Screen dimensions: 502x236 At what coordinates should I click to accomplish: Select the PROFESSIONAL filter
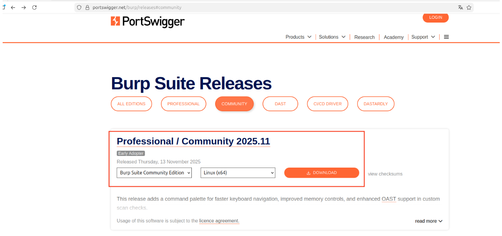click(184, 104)
